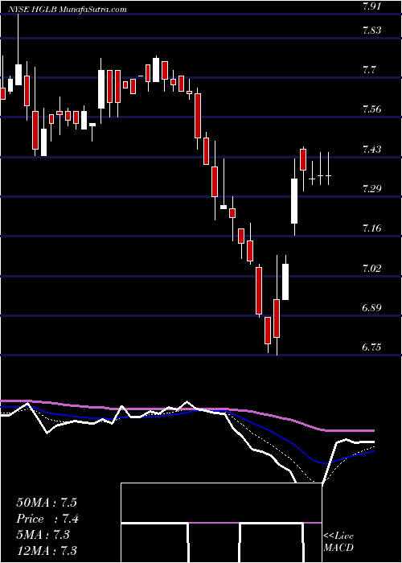The width and height of the screenshot is (402, 563).
Task: Click the '12MA : 7.3' indicator text
Action: pyautogui.click(x=47, y=551)
